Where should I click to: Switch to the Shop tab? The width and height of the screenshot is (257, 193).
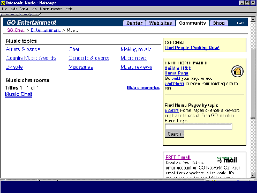click(219, 23)
